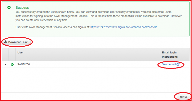This screenshot has height=101, width=192.
Task: Click the Success heading text
Action: click(x=22, y=8)
